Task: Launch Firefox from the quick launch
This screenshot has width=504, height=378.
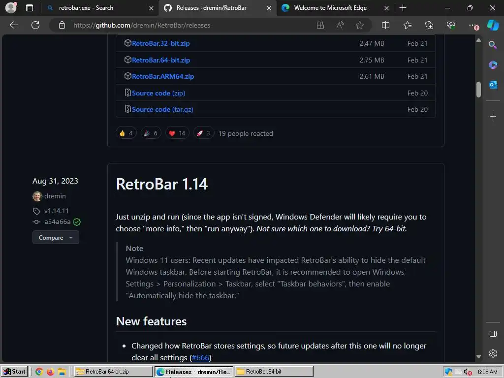Action: 51,372
